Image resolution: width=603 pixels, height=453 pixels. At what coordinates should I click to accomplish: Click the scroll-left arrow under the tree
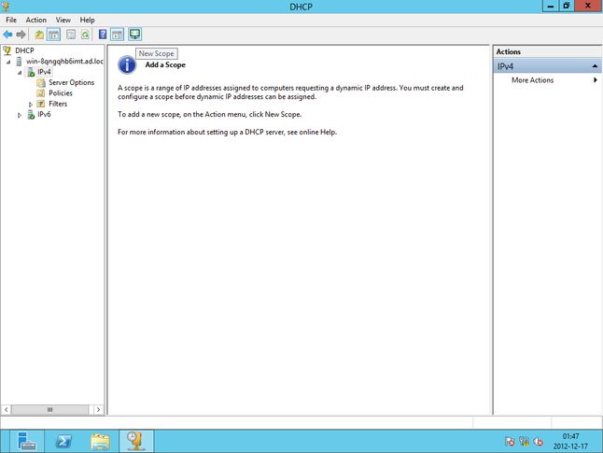(7, 409)
